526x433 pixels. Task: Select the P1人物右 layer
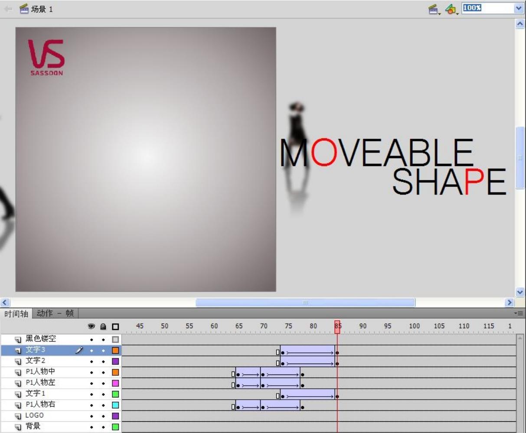click(40, 404)
